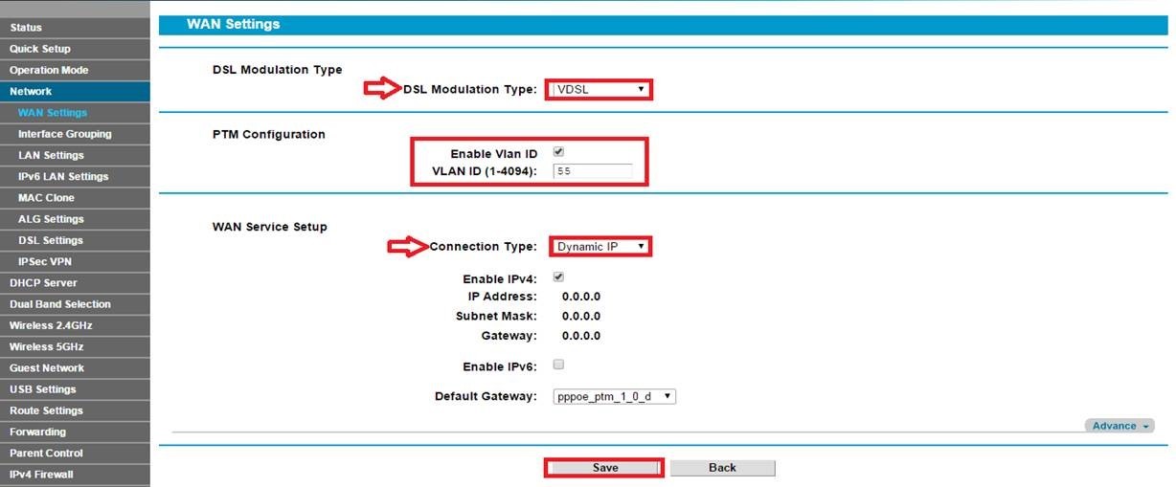Open the Status menu in sidebar

(x=75, y=28)
